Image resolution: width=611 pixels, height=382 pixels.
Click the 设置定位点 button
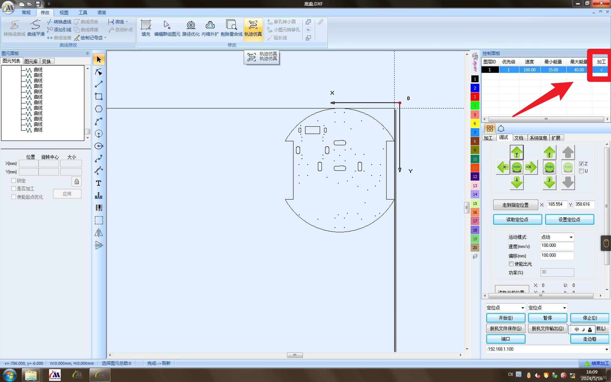[569, 219]
